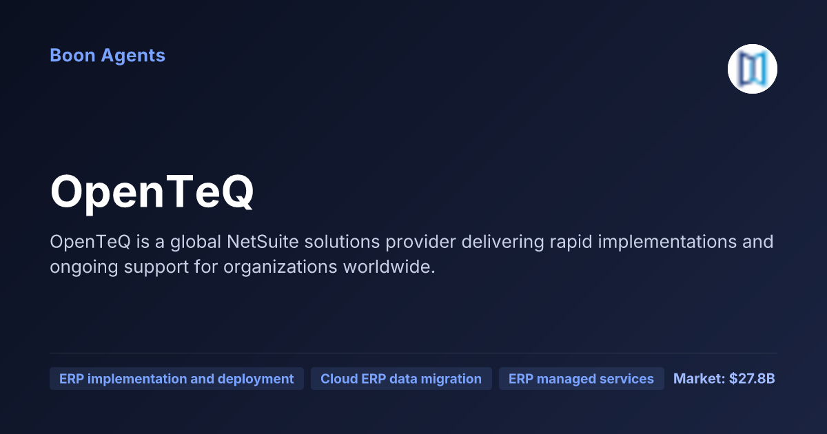Click the Boon Agents brand text

coord(108,55)
